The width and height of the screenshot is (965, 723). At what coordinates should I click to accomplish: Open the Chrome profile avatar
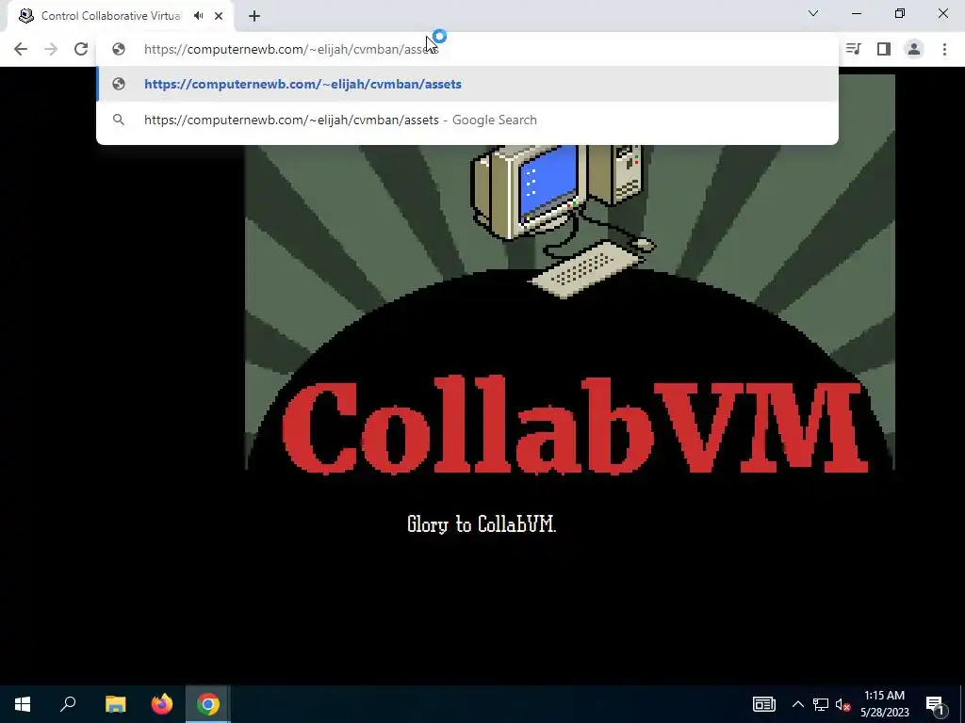pyautogui.click(x=914, y=49)
